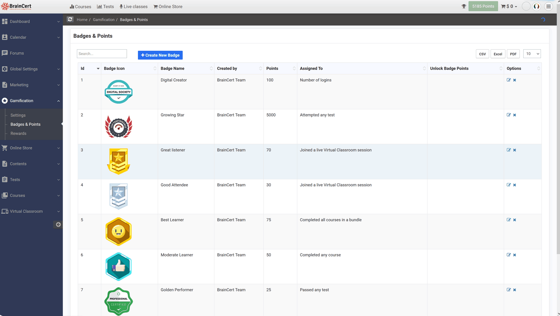Select Badges & Points submenu item
This screenshot has width=560, height=316.
(26, 124)
